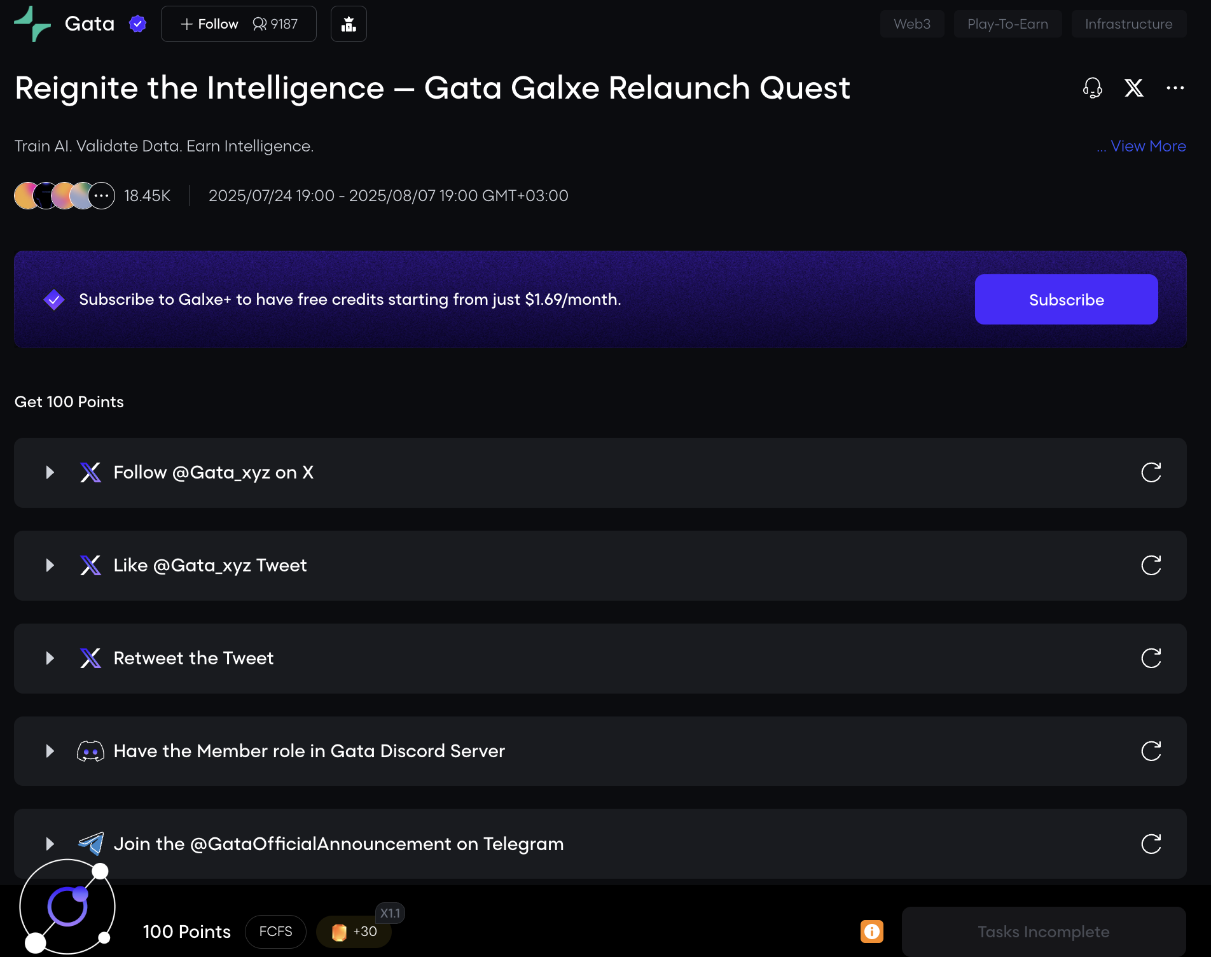
Task: Click the orange info icon
Action: pyautogui.click(x=871, y=932)
